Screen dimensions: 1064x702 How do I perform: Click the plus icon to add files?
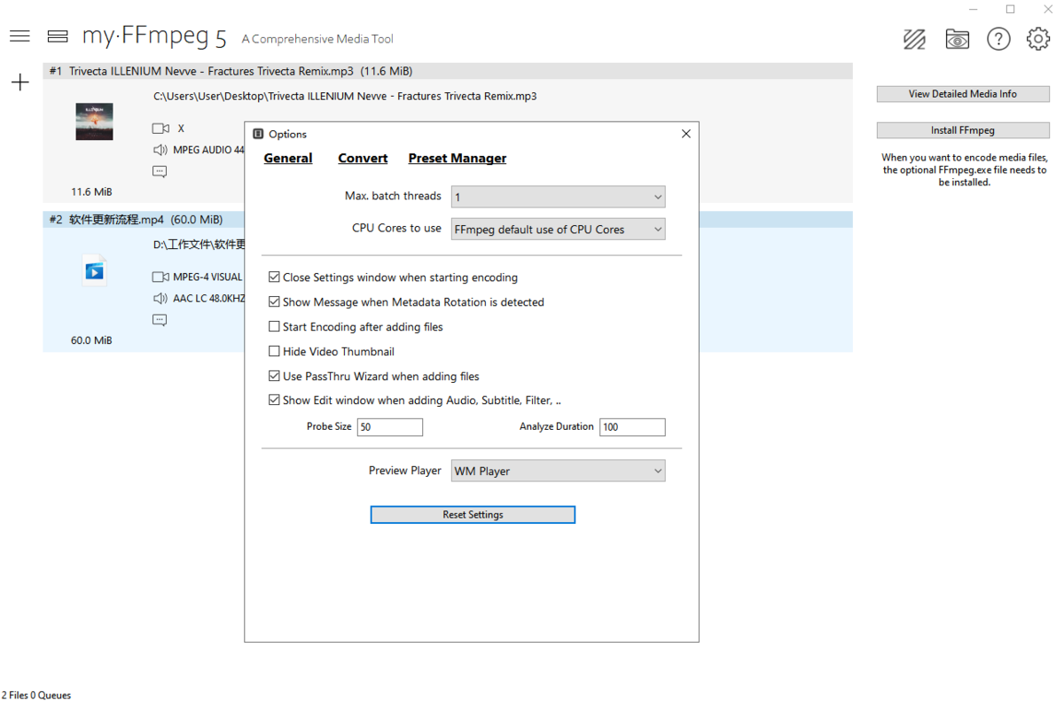tap(20, 82)
